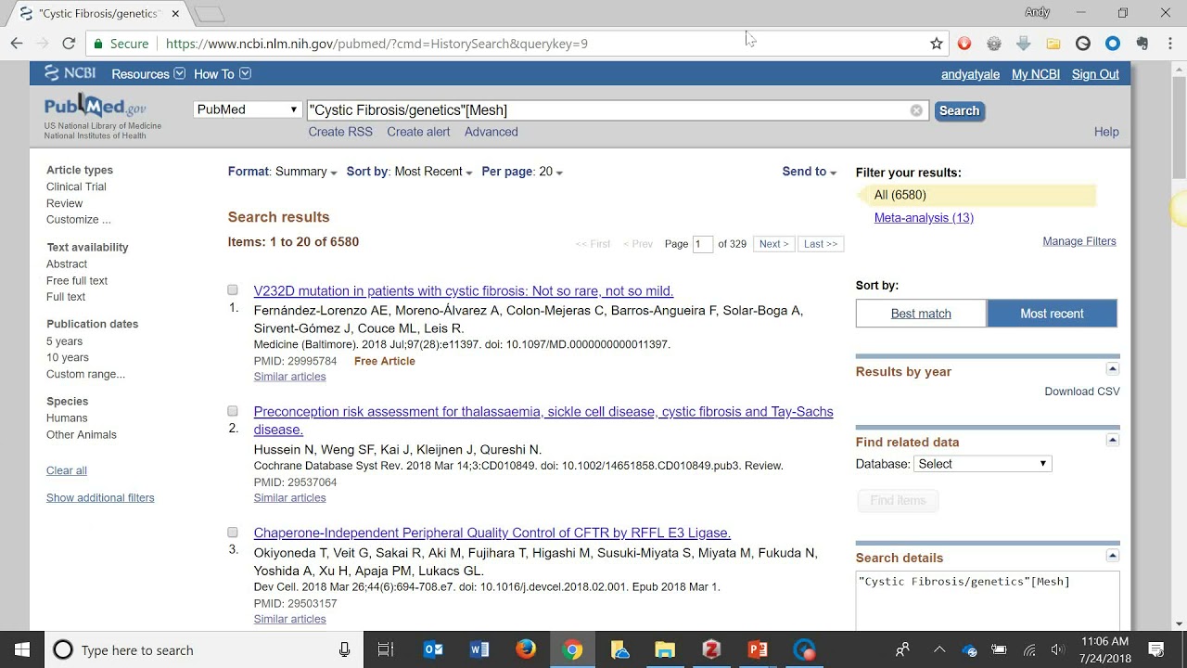Open Word from the taskbar
Screen dimensions: 1187x668
point(479,650)
